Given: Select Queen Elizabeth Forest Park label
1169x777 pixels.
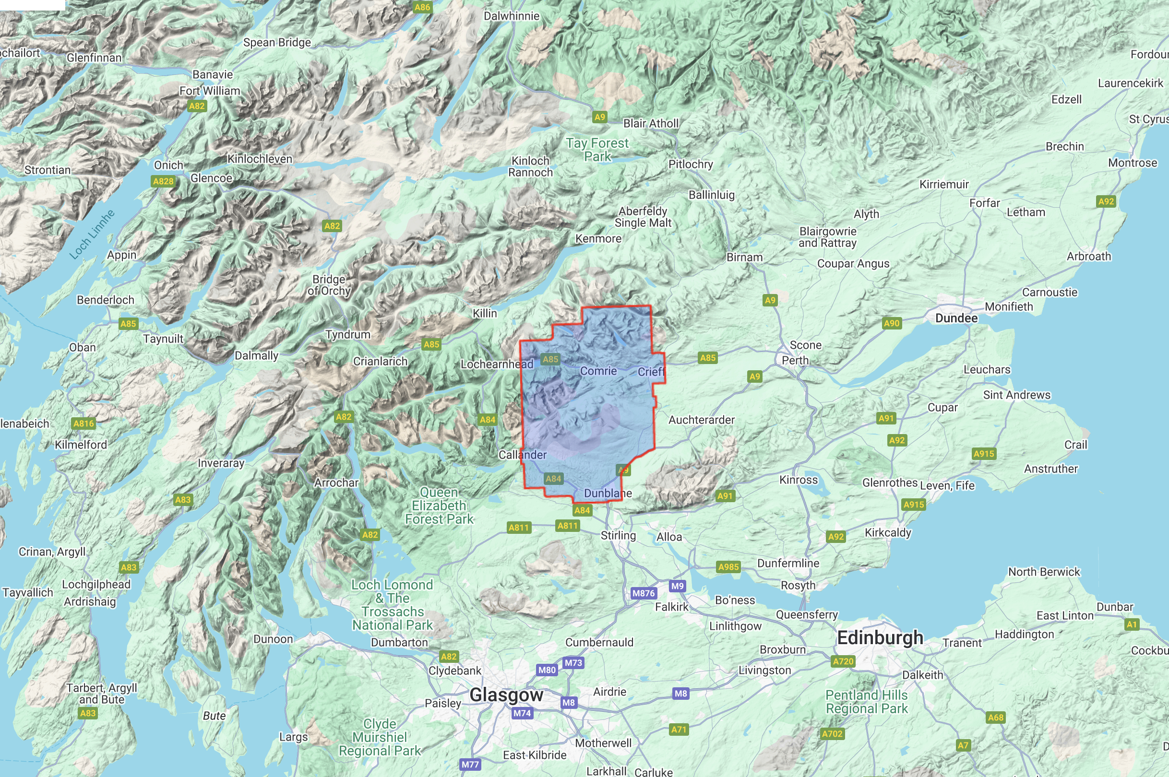Looking at the screenshot, I should click(x=439, y=506).
